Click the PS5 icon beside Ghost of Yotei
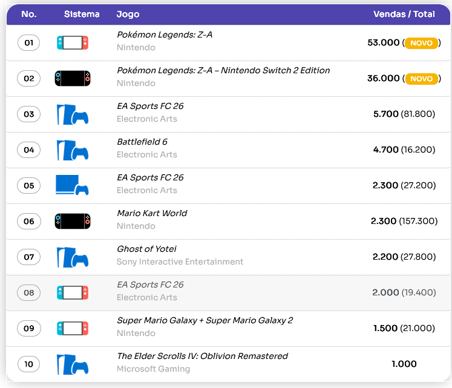Viewport: 452px width, 388px height. (x=73, y=257)
